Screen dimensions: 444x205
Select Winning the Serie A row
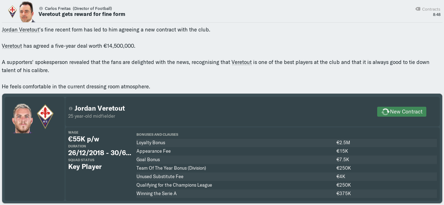point(286,194)
